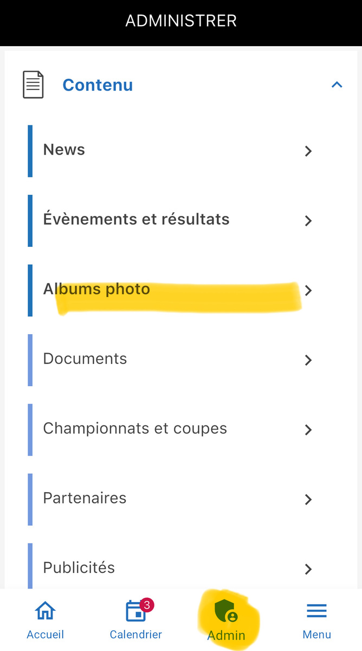
Task: Tap the Albums photo arrow
Action: point(308,290)
